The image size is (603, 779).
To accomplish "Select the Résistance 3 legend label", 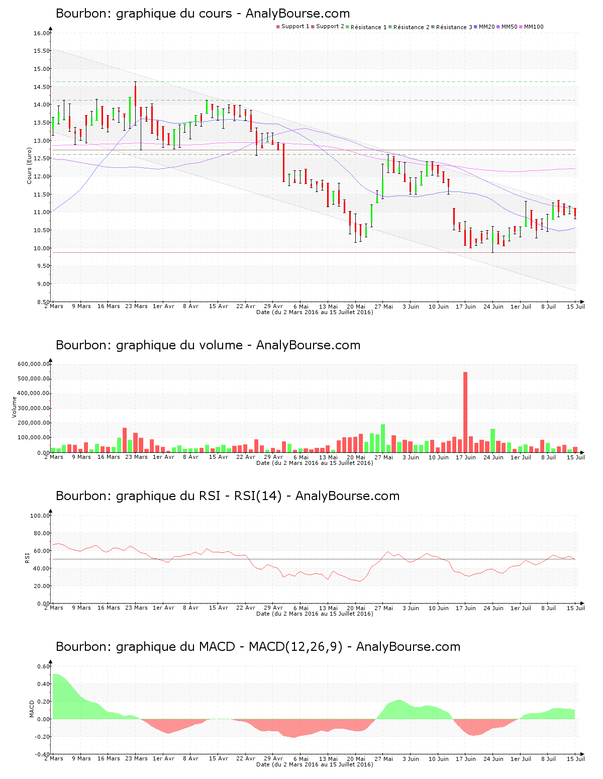I will (454, 27).
